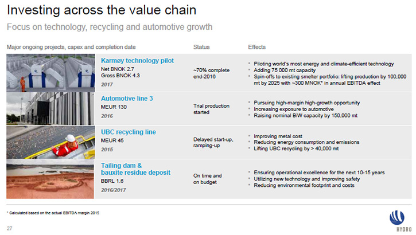Select the Status column header
The image size is (416, 235).
201,47
